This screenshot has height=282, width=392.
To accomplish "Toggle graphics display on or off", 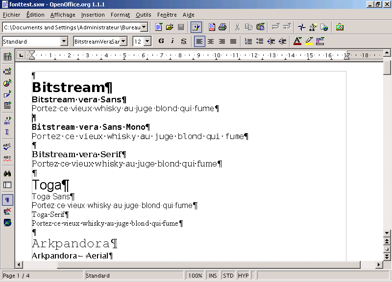I will coord(7,211).
